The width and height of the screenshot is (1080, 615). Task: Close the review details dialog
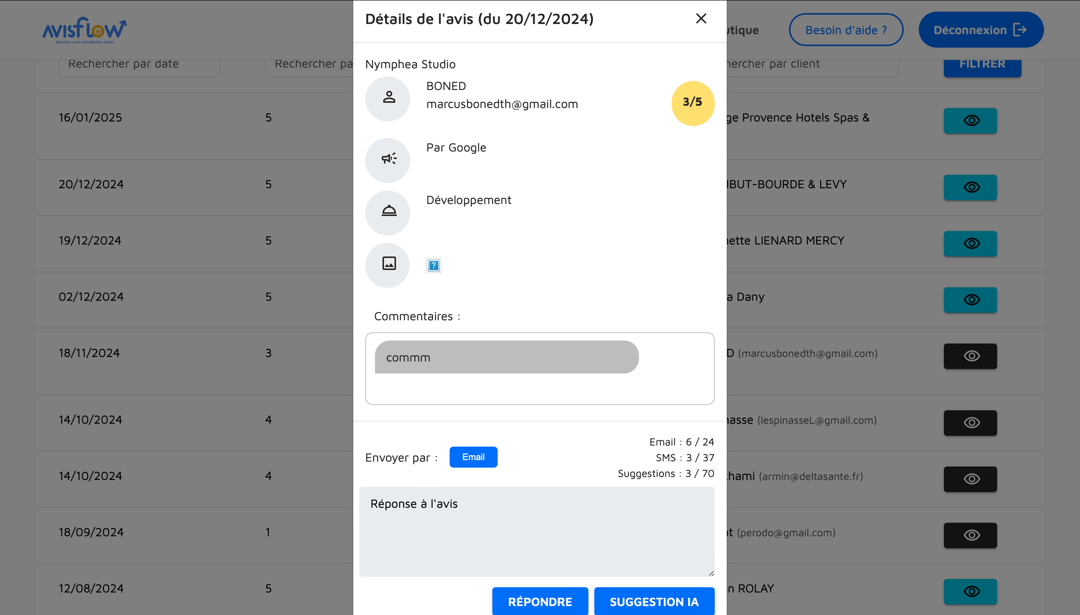[x=701, y=19]
